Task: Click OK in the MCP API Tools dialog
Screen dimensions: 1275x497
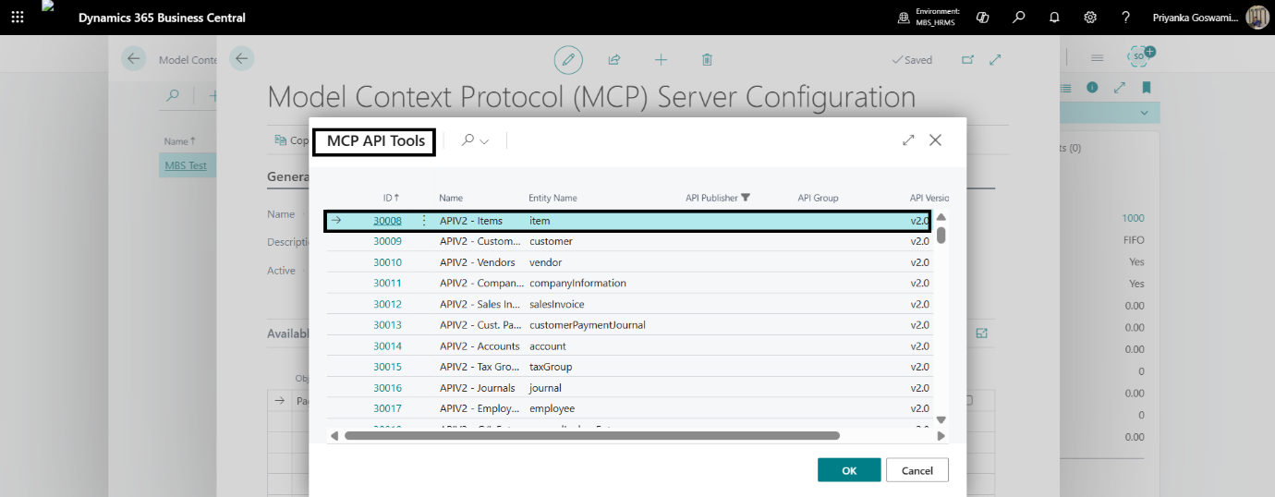Action: pyautogui.click(x=849, y=470)
